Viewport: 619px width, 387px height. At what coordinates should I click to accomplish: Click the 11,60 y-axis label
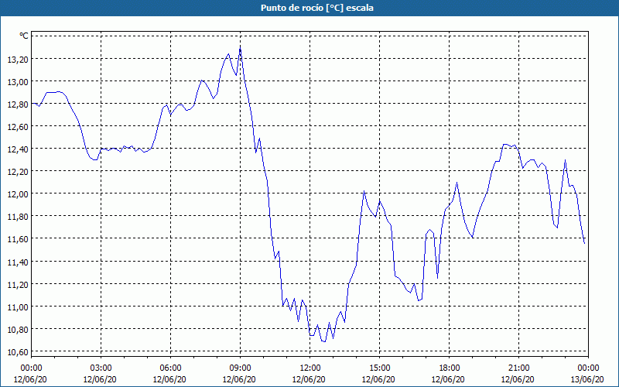18,239
